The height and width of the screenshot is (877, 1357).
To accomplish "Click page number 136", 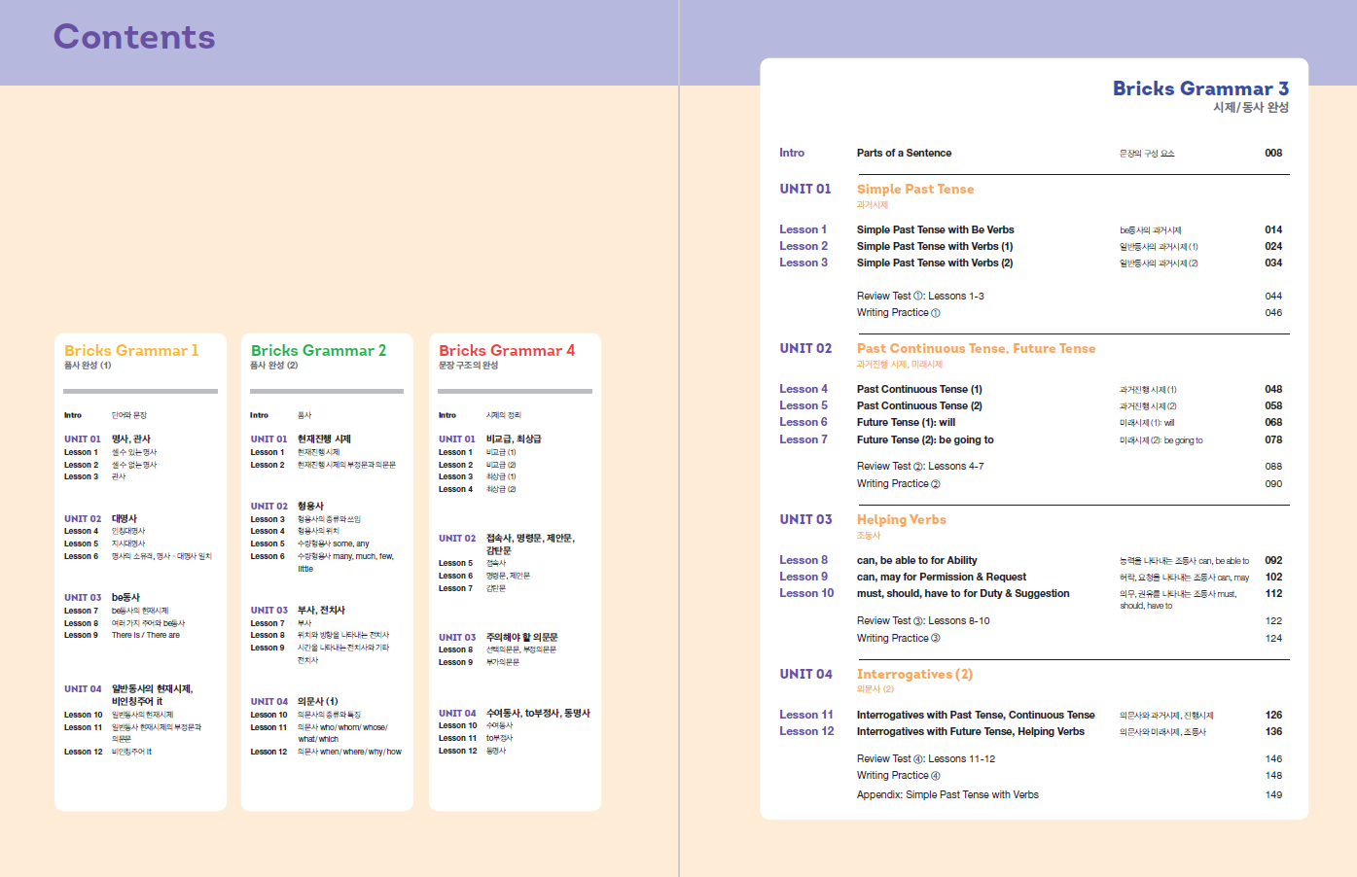I will (1273, 731).
